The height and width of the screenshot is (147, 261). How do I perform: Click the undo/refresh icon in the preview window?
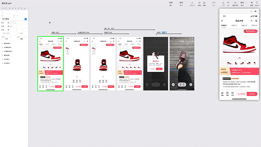coord(251,11)
